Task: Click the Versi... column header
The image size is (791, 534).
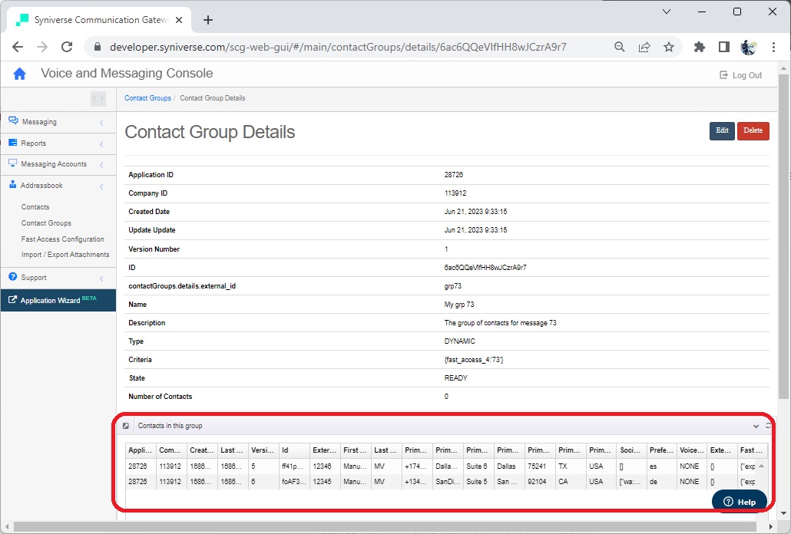Action: coord(263,450)
